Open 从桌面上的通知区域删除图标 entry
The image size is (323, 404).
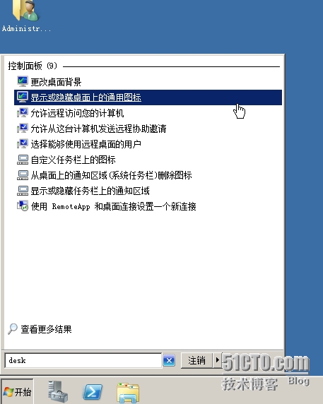tap(111, 175)
